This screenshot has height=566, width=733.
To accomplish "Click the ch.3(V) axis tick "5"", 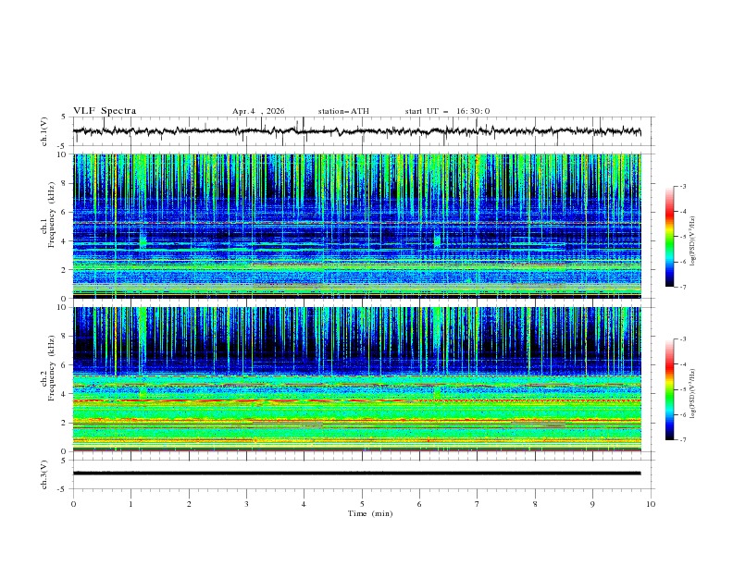I will click(64, 461).
